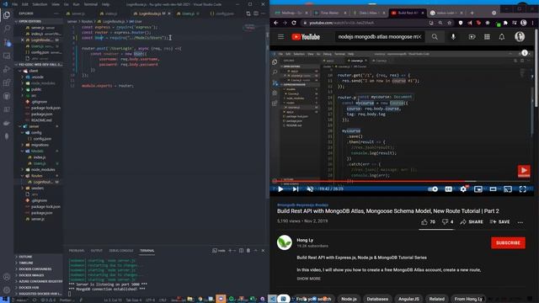Switch to the PROBLEMS panel tab
Image resolution: width=539 pixels, height=303 pixels.
pos(77,251)
